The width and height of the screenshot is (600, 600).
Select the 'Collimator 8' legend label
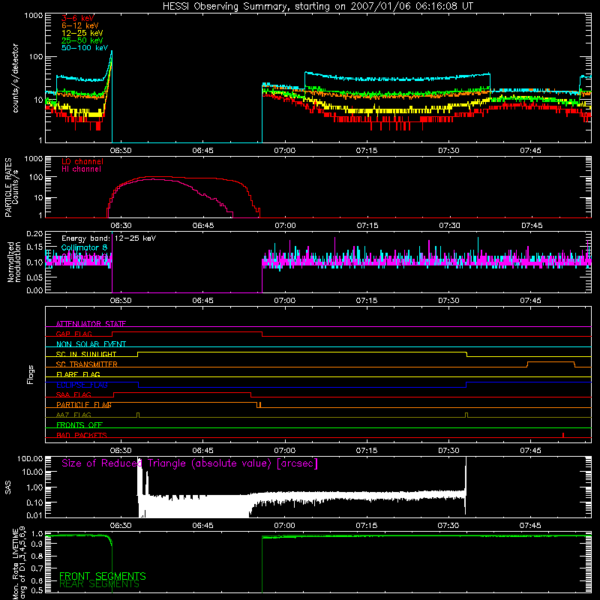coord(84,247)
